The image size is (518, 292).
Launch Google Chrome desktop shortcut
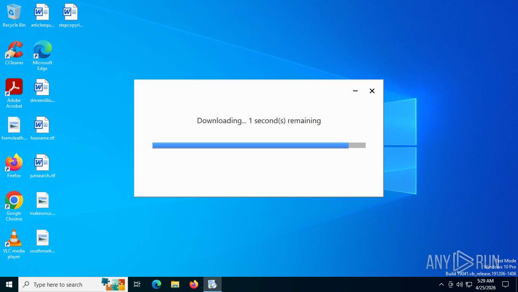tap(14, 206)
